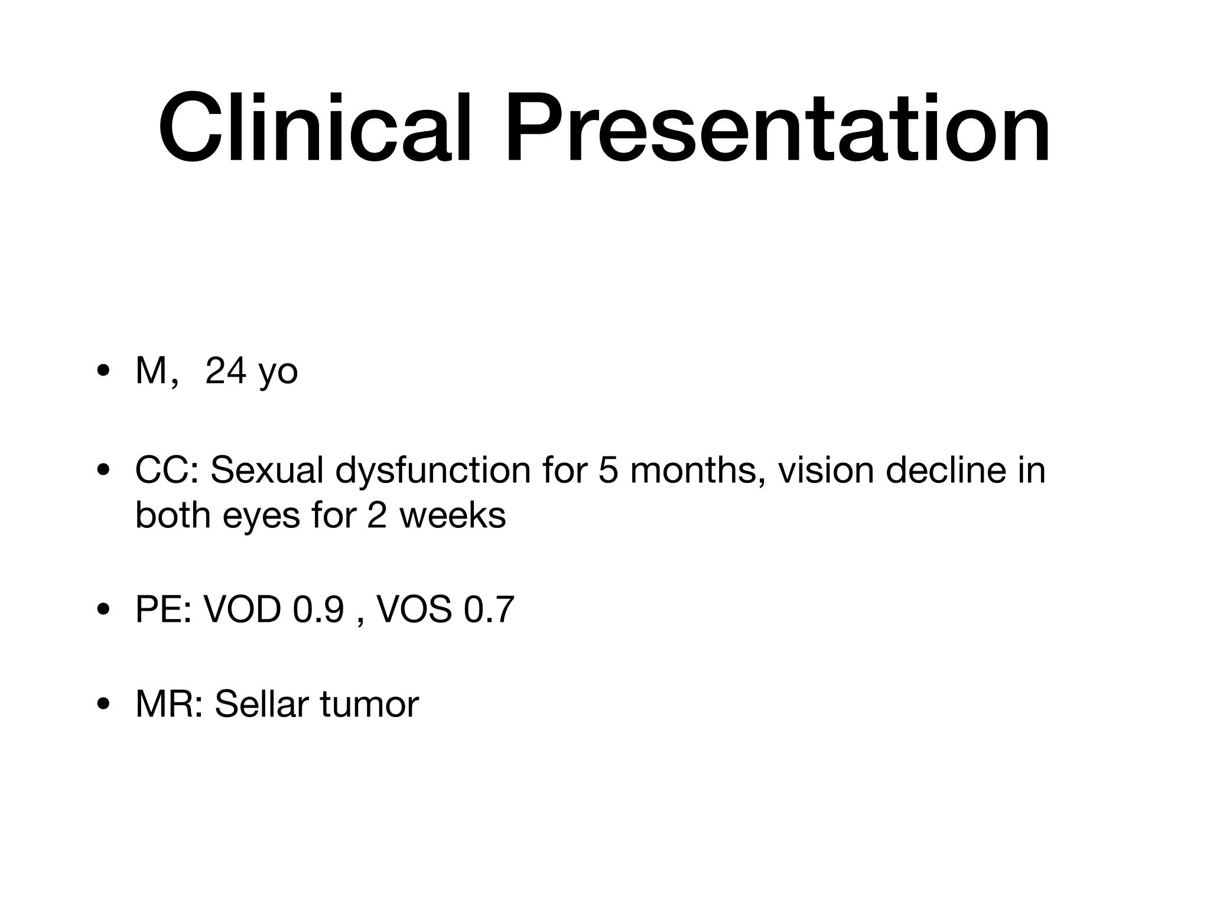Click the bullet dot before "CC:"
The width and height of the screenshot is (1210, 908).
point(105,471)
